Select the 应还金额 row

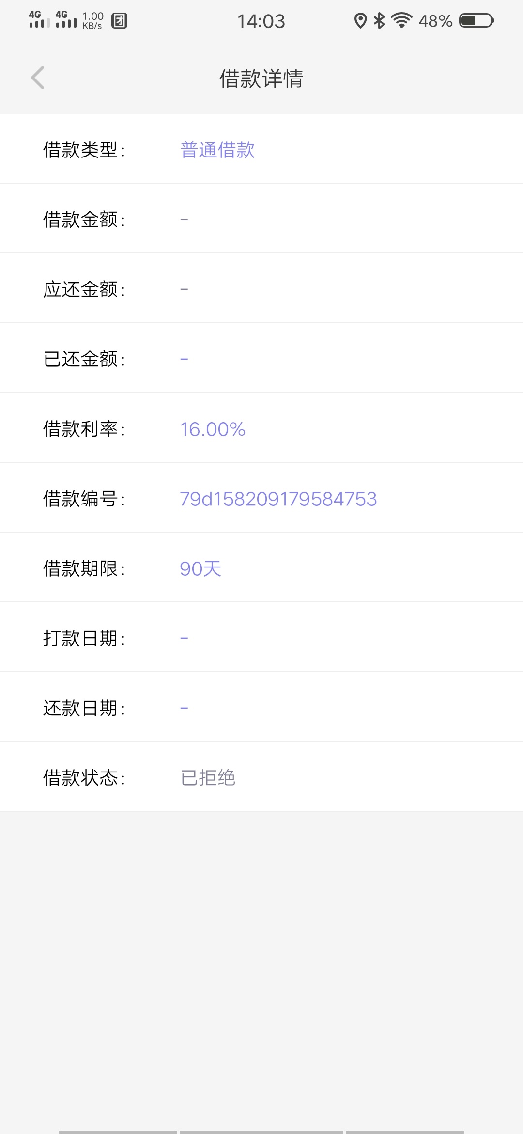pos(261,288)
